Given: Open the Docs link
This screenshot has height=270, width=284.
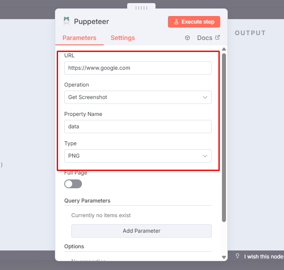Looking at the screenshot, I should (205, 38).
